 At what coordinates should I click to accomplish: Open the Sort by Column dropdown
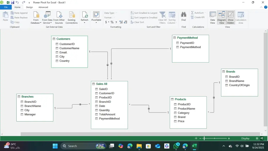click(x=172, y=18)
